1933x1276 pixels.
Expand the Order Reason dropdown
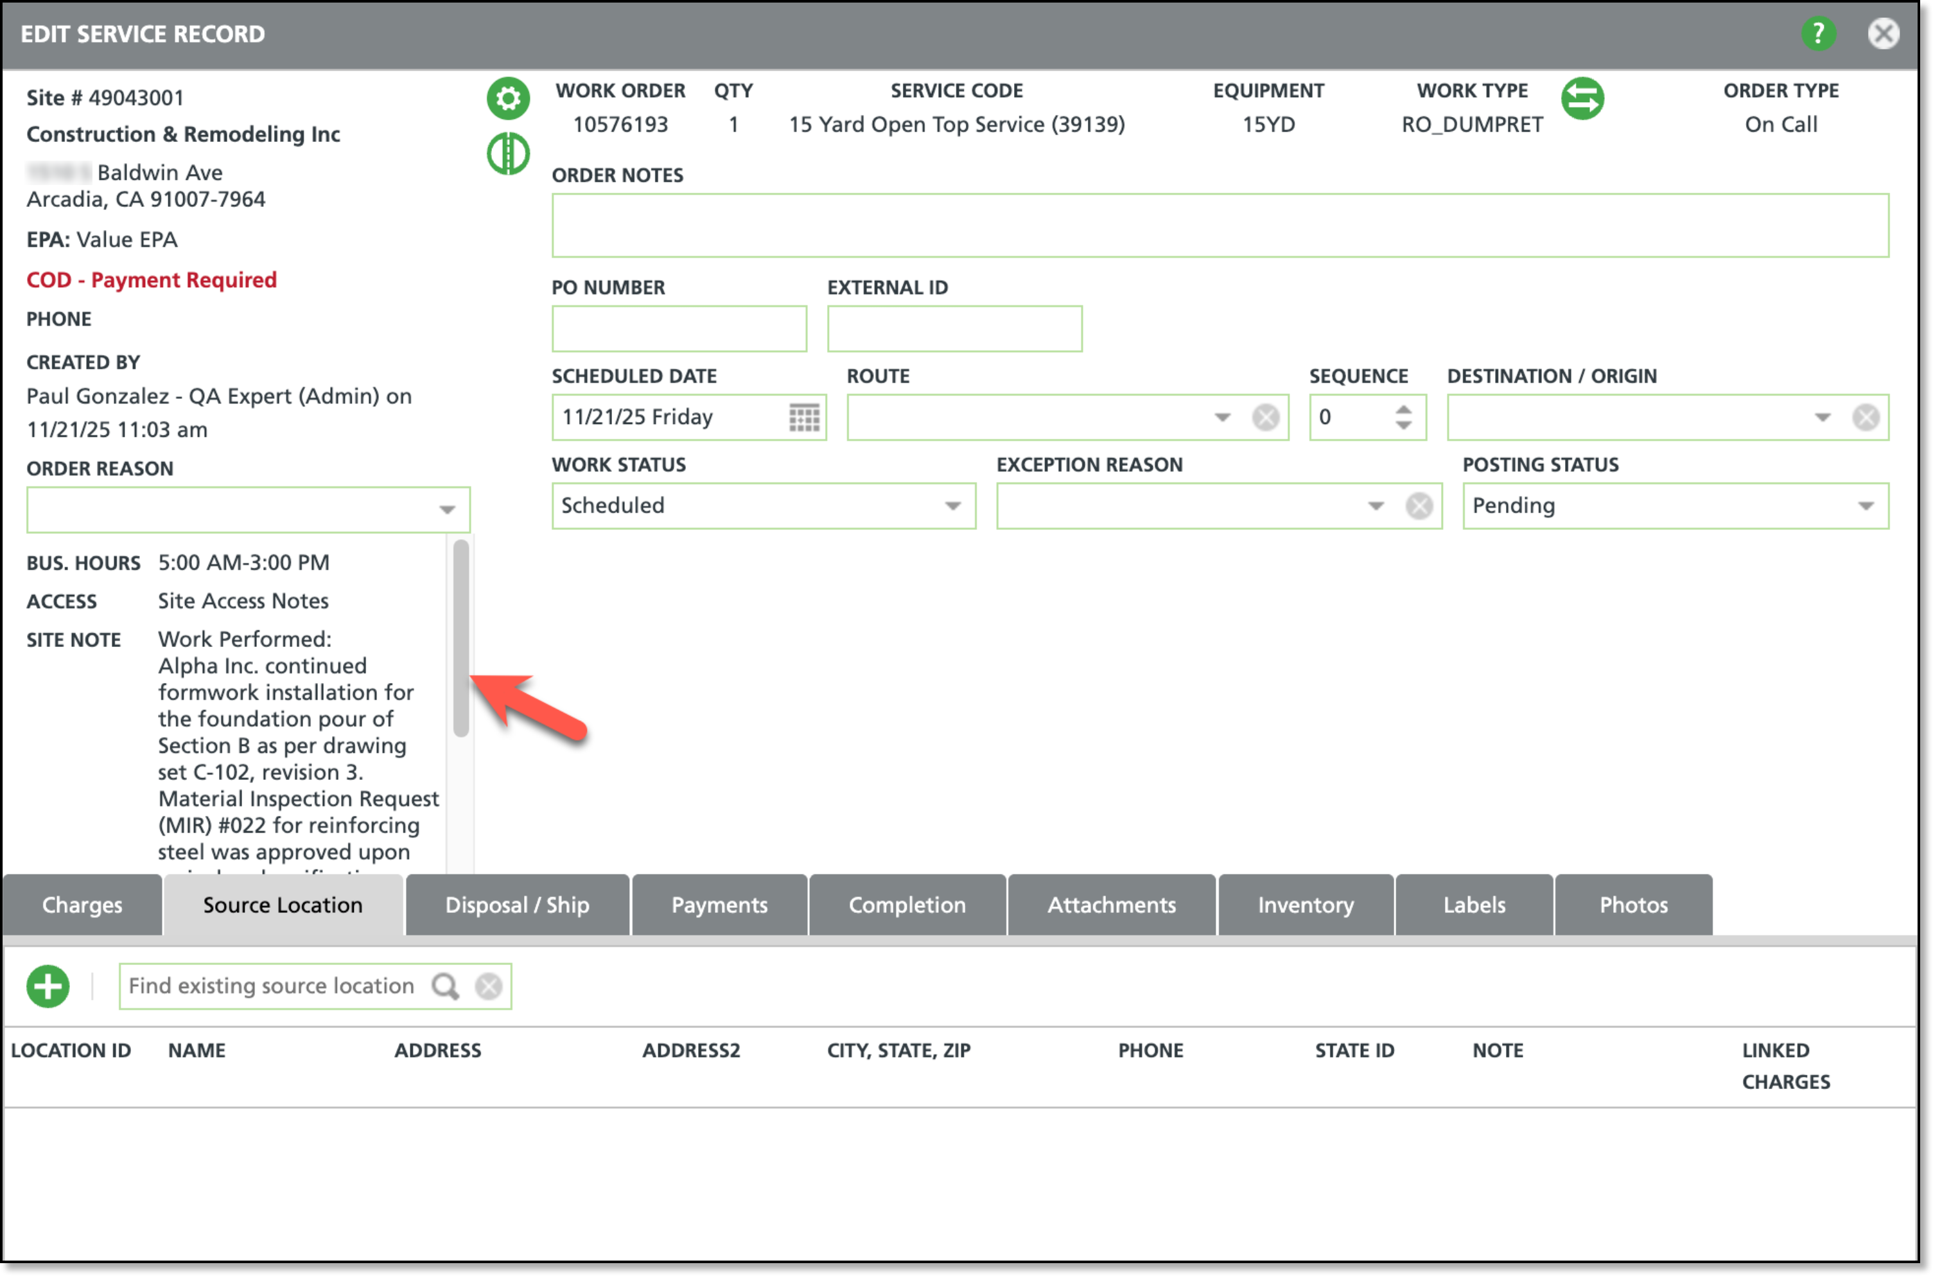[446, 510]
